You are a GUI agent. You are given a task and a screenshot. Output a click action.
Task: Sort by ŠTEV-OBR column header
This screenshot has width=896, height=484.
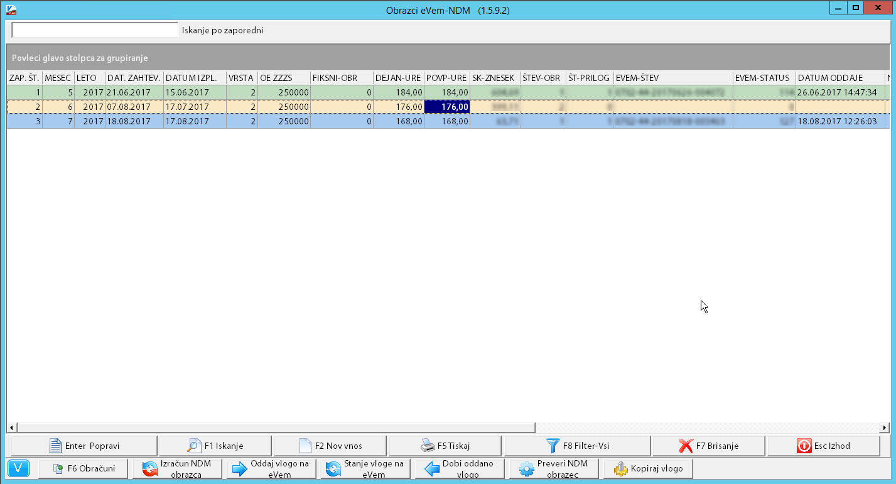(543, 78)
